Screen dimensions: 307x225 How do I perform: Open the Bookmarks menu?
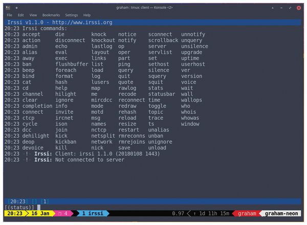[51, 15]
